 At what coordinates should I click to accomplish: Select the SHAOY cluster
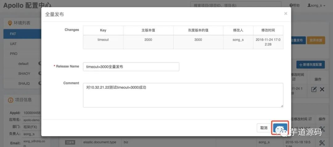[x=24, y=73]
